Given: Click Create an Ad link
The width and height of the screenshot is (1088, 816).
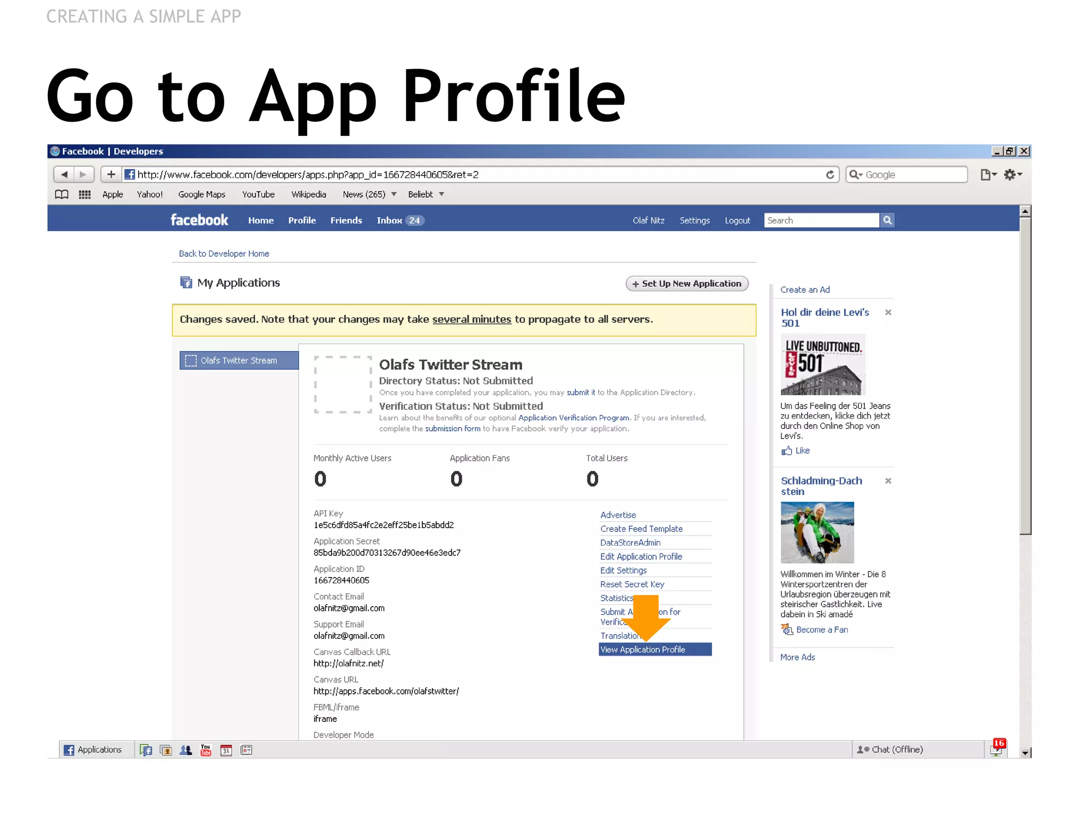Looking at the screenshot, I should 805,290.
